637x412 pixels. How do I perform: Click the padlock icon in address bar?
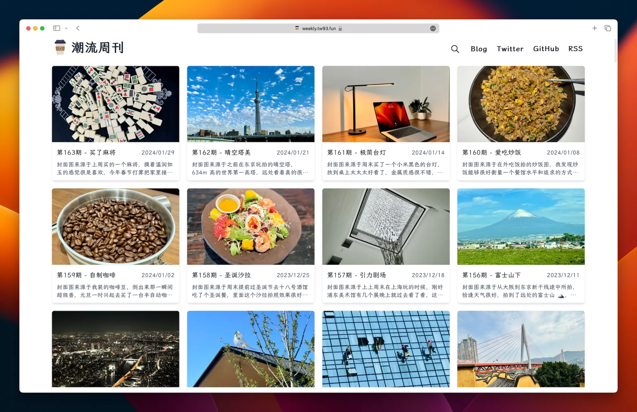click(340, 28)
